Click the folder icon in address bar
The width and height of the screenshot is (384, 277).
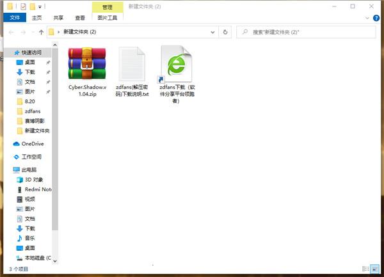coord(51,32)
